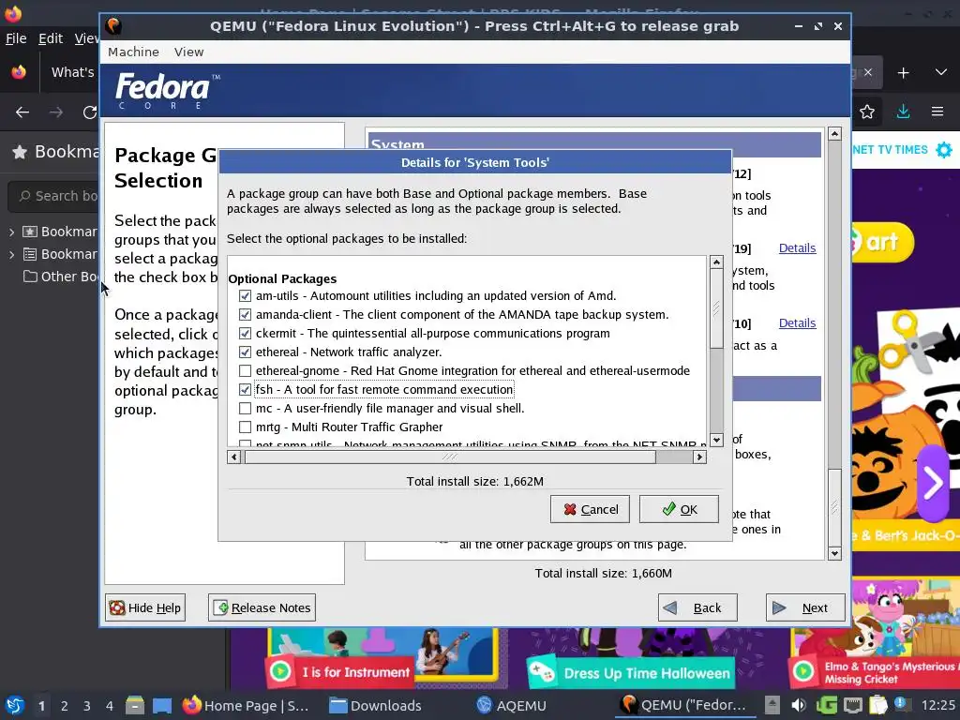Click the package list left scroll arrow
The height and width of the screenshot is (720, 960).
(233, 457)
